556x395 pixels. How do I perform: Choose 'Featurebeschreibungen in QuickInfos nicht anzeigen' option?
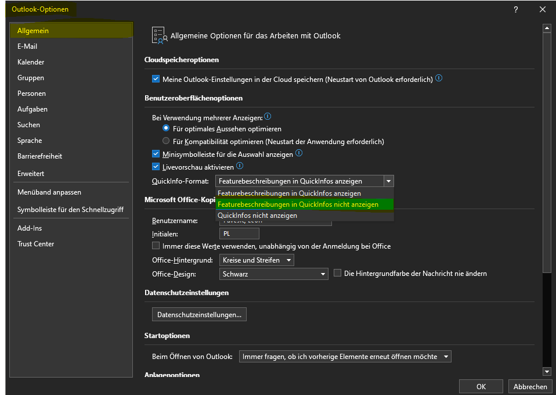[x=305, y=204]
